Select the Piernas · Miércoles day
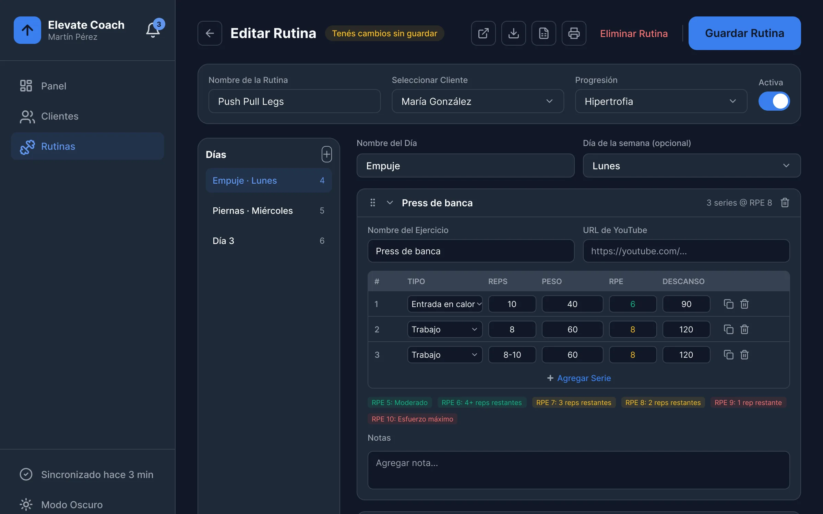The image size is (823, 514). (x=269, y=210)
